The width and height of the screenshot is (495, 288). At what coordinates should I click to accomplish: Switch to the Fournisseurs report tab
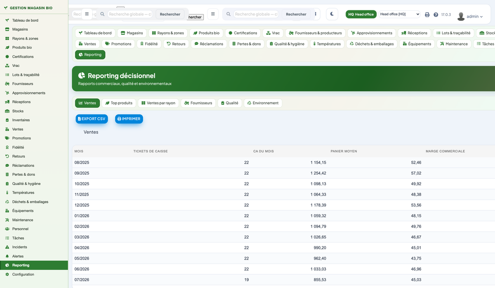pos(198,103)
